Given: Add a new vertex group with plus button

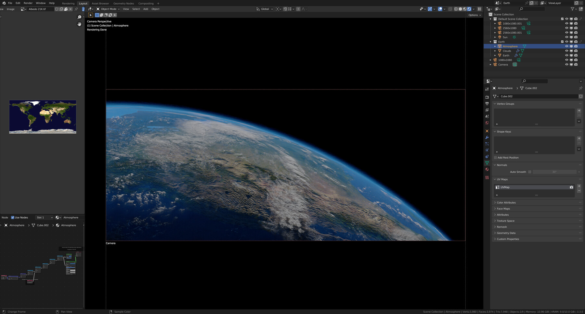Looking at the screenshot, I should point(579,111).
